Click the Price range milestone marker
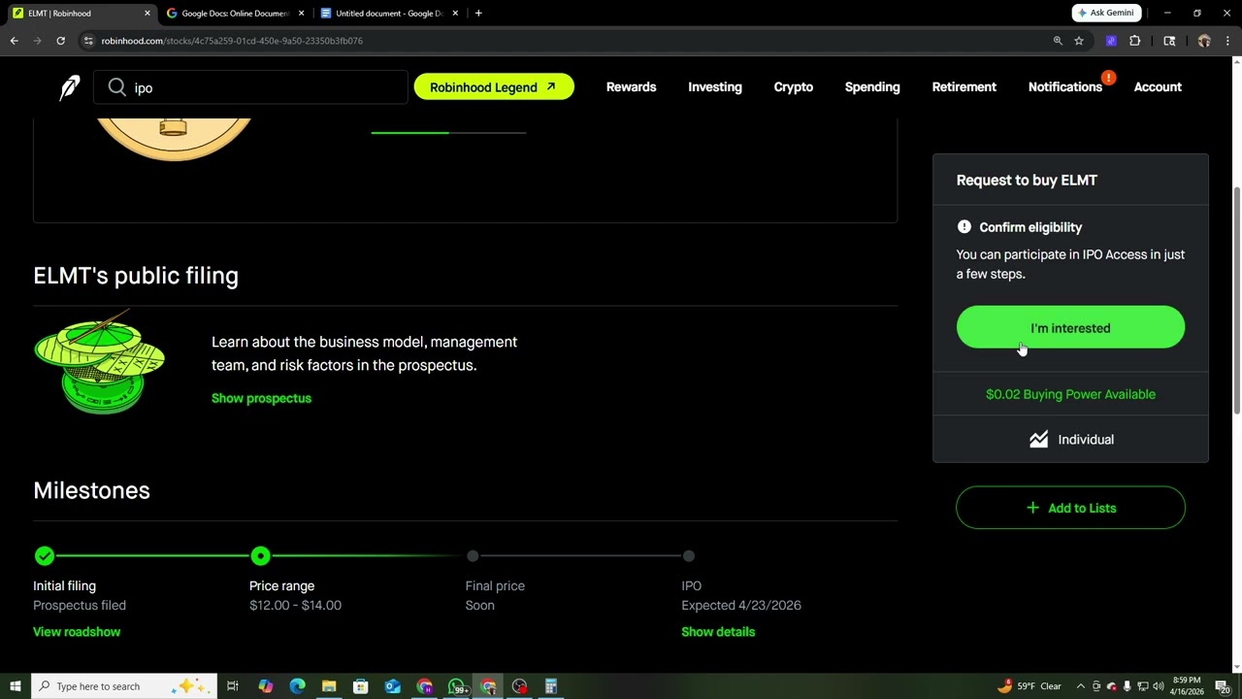This screenshot has width=1242, height=699. pyautogui.click(x=260, y=556)
